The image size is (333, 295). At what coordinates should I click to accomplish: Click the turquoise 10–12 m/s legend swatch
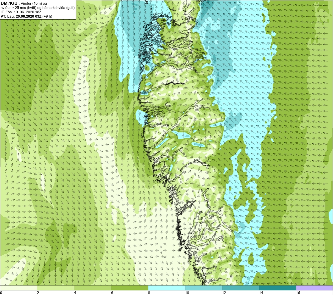[x=203, y=288]
